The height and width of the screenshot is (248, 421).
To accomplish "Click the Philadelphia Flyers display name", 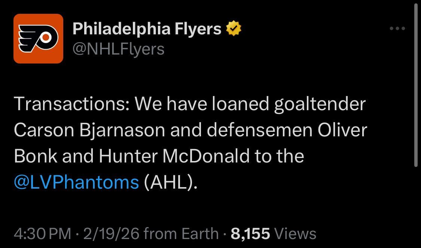I will (147, 29).
